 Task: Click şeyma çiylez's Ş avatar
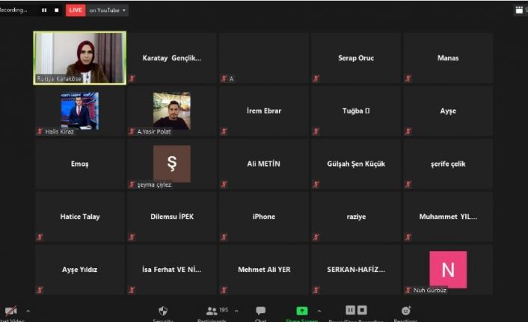point(172,164)
